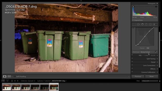Toggle highlight clipping indicator in histogram
Image resolution: width=162 pixels, height=91 pixels.
(x=156, y=7)
